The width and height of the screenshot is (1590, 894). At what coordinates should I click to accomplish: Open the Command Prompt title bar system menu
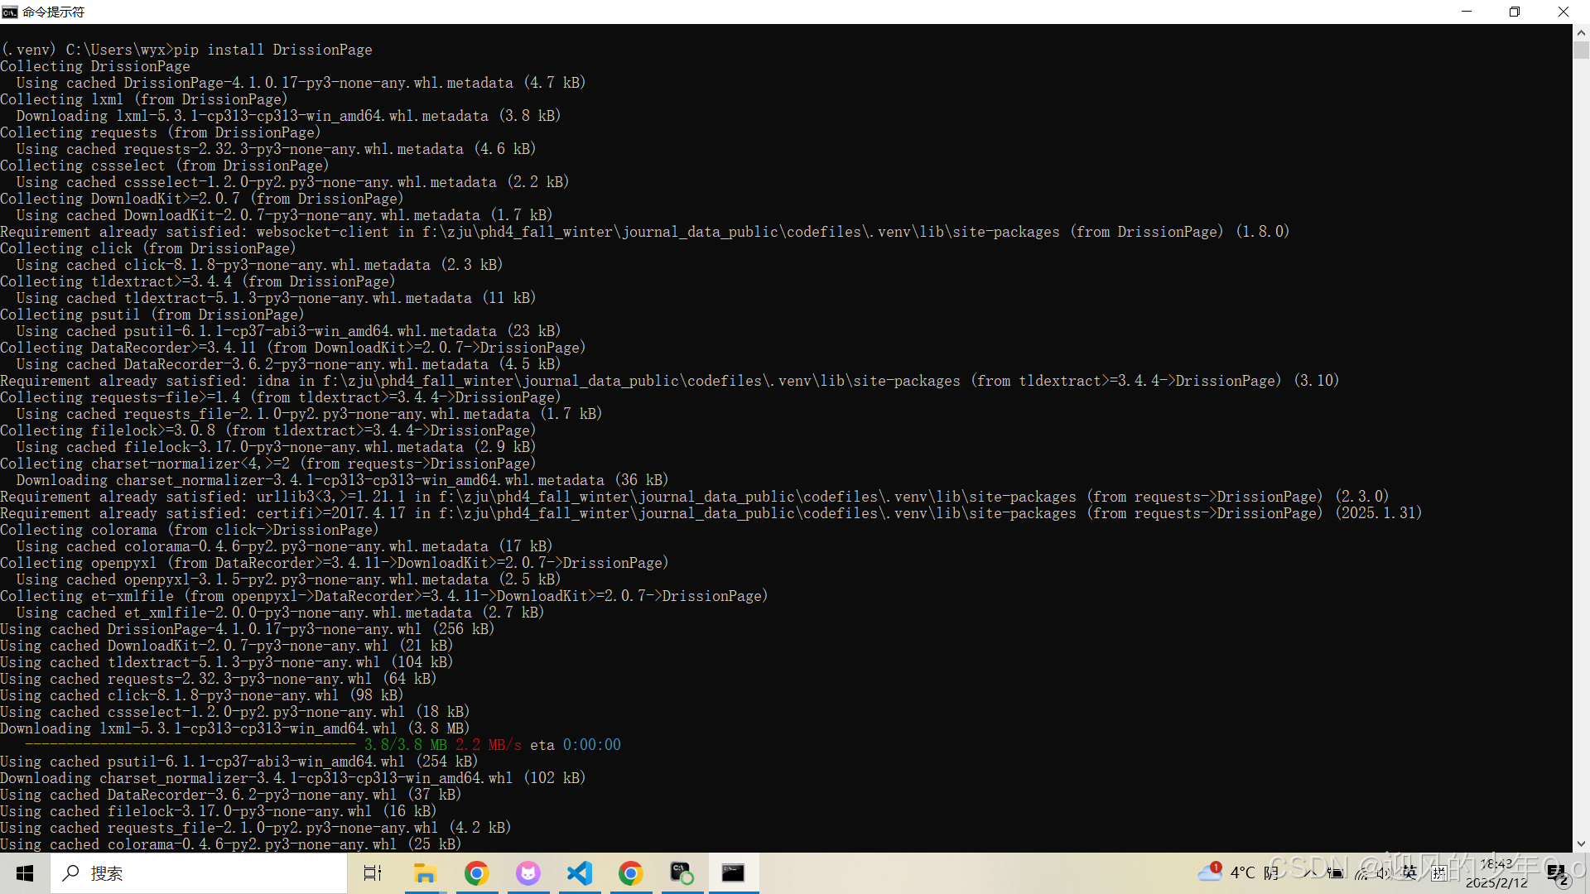click(x=11, y=12)
